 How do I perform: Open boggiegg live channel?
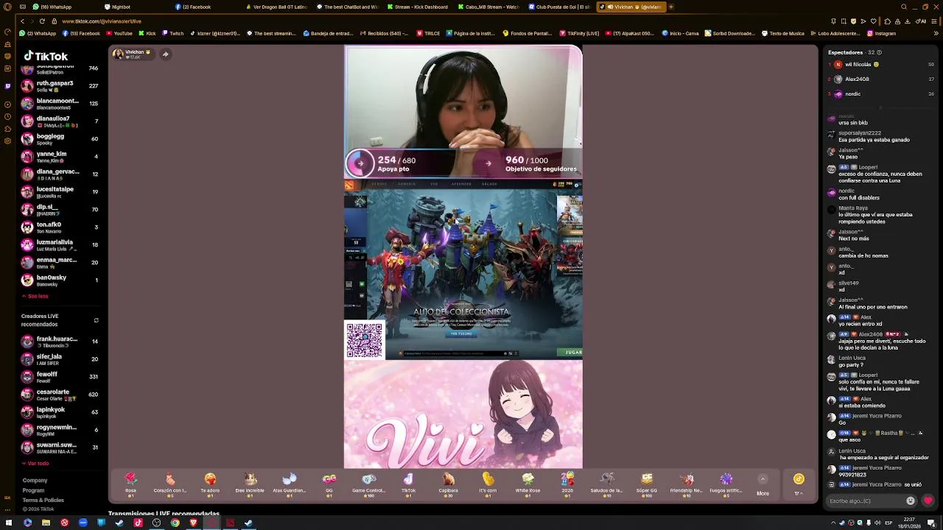(x=59, y=139)
